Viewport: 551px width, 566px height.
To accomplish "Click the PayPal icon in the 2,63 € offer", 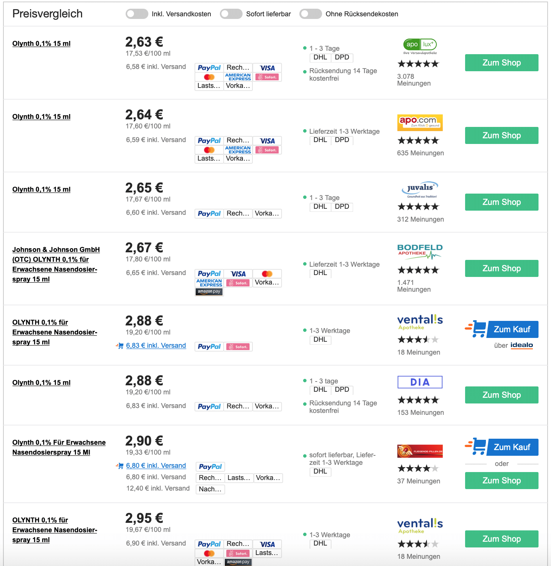I will tap(209, 68).
